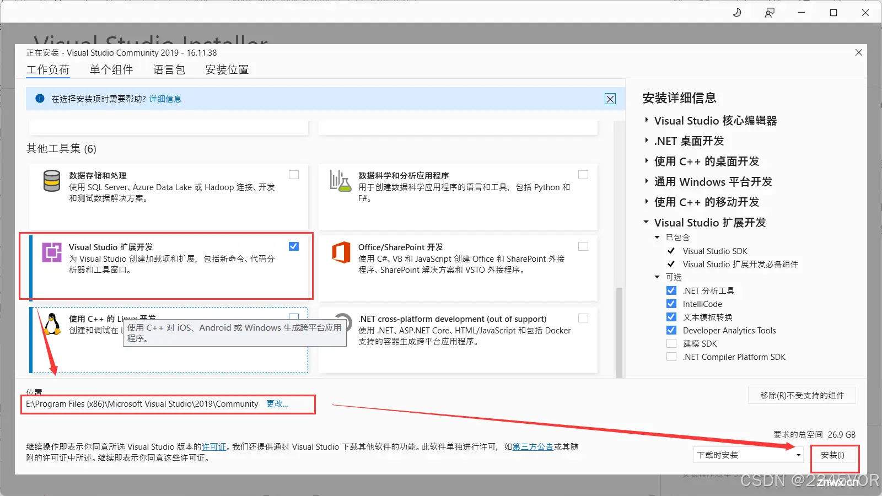This screenshot has width=882, height=496.
Task: Uncheck the IntelliCode option
Action: (671, 304)
